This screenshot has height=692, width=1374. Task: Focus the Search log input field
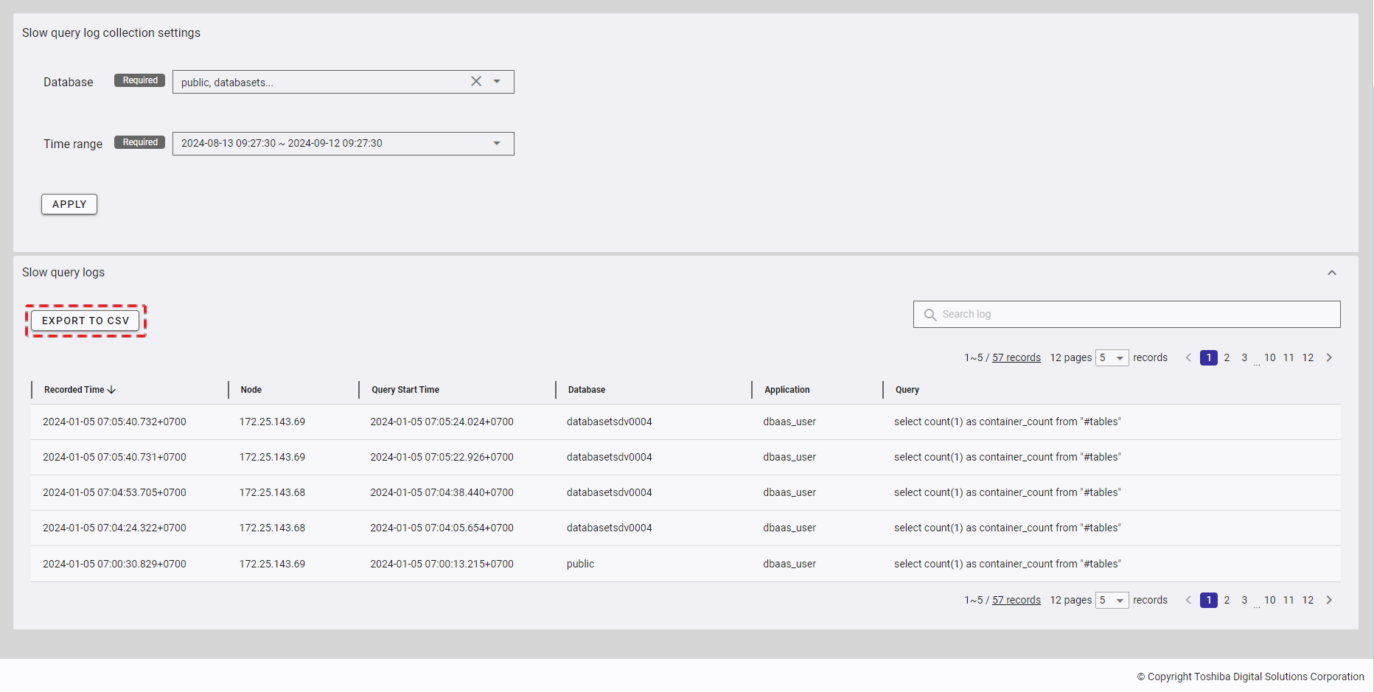[1135, 315]
